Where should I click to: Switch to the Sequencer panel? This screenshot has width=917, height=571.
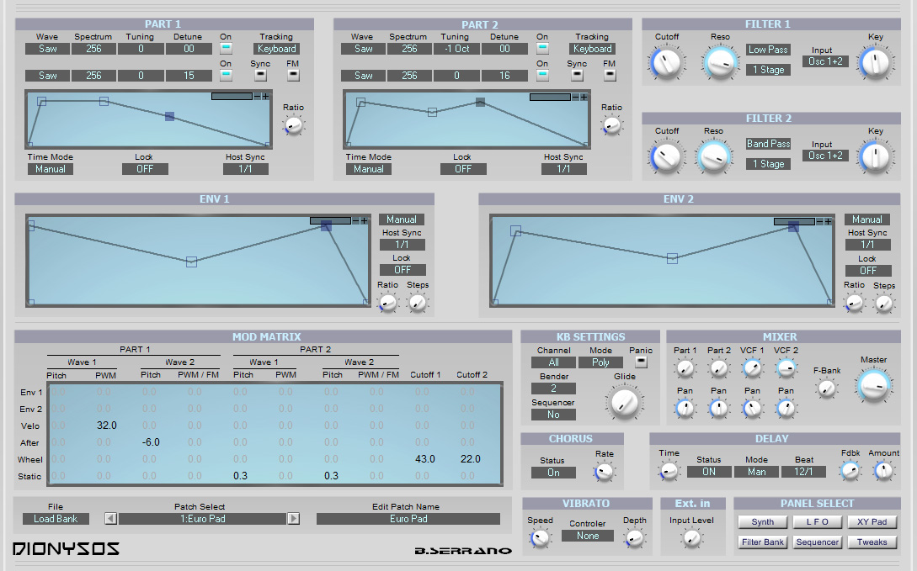click(x=817, y=542)
